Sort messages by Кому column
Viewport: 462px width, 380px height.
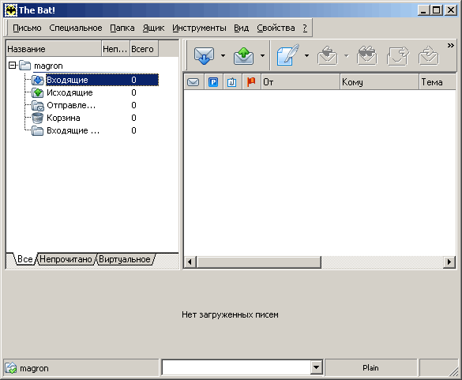[379, 81]
